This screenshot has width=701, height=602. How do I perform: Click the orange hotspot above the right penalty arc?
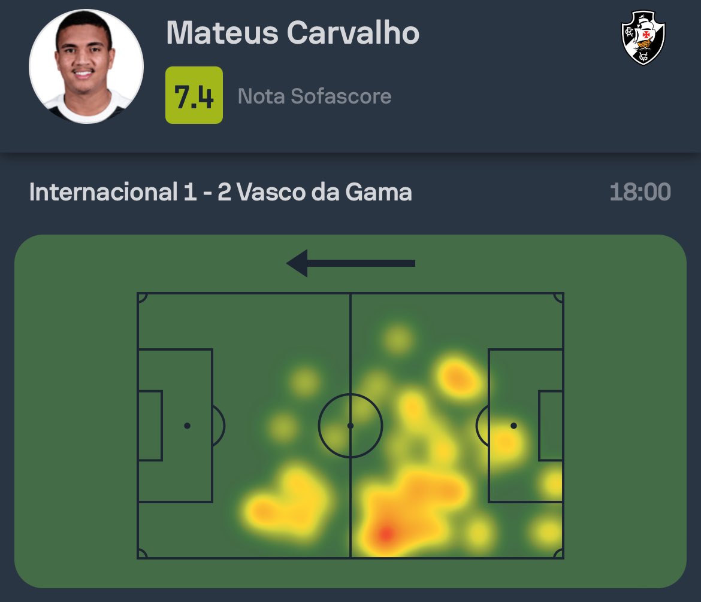click(458, 377)
